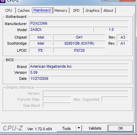
Task: Select the manufacturer field FOXCONN
Action: click(x=79, y=23)
